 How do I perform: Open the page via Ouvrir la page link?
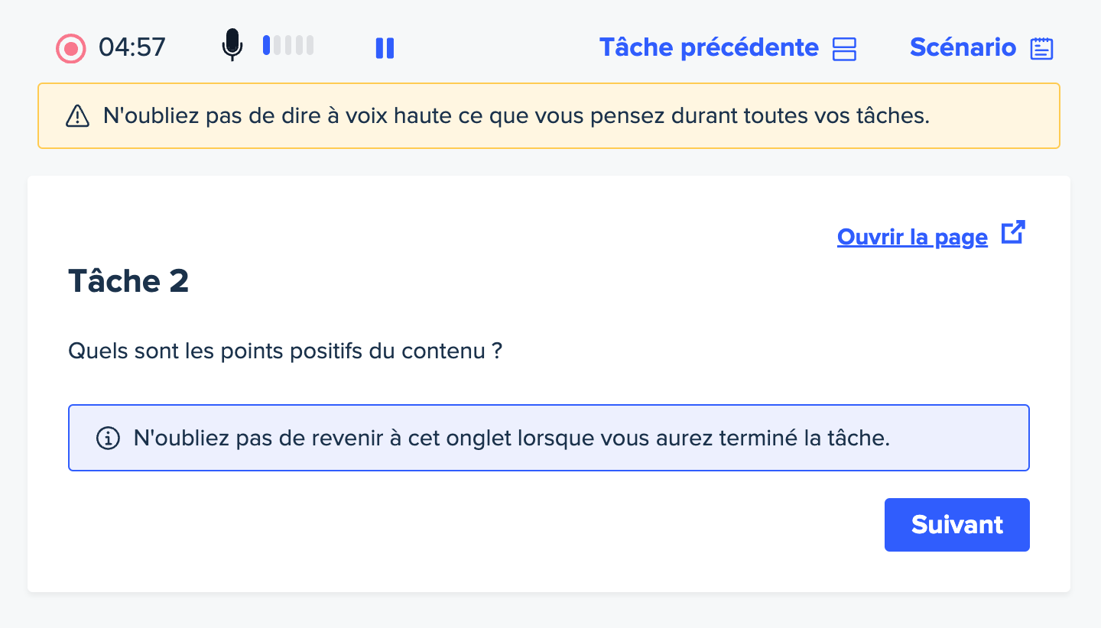pos(912,237)
